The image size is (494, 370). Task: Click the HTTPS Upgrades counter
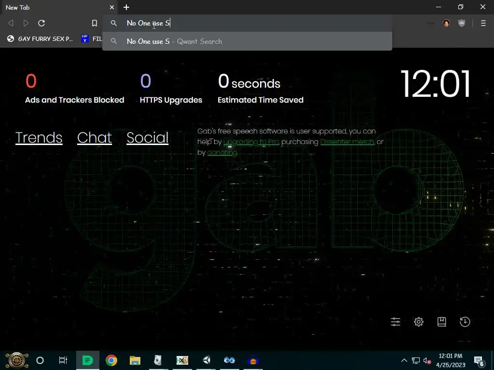tap(171, 88)
